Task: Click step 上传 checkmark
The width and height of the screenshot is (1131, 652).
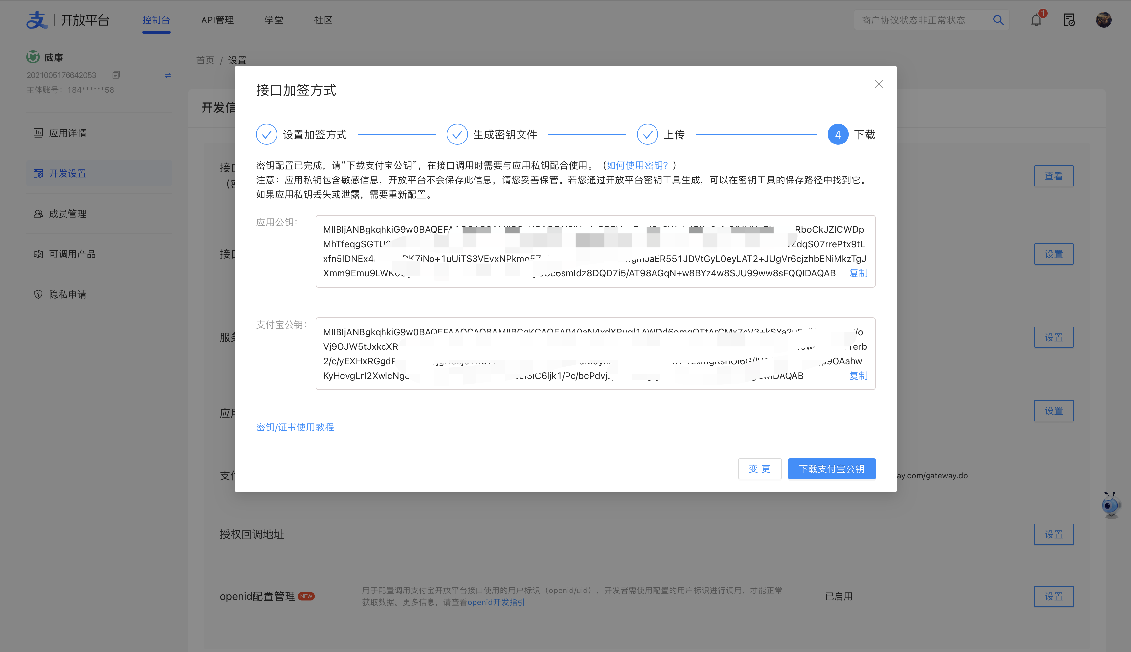Action: [648, 134]
